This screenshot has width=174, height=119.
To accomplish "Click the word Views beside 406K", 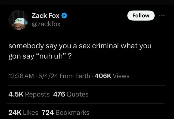I will click(121, 76).
